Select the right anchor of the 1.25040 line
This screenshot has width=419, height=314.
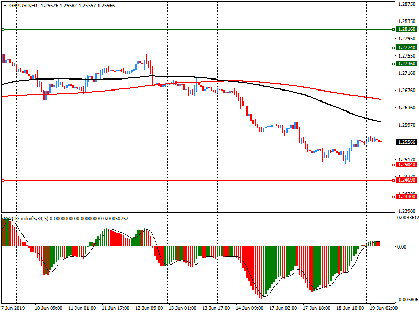[x=394, y=165]
